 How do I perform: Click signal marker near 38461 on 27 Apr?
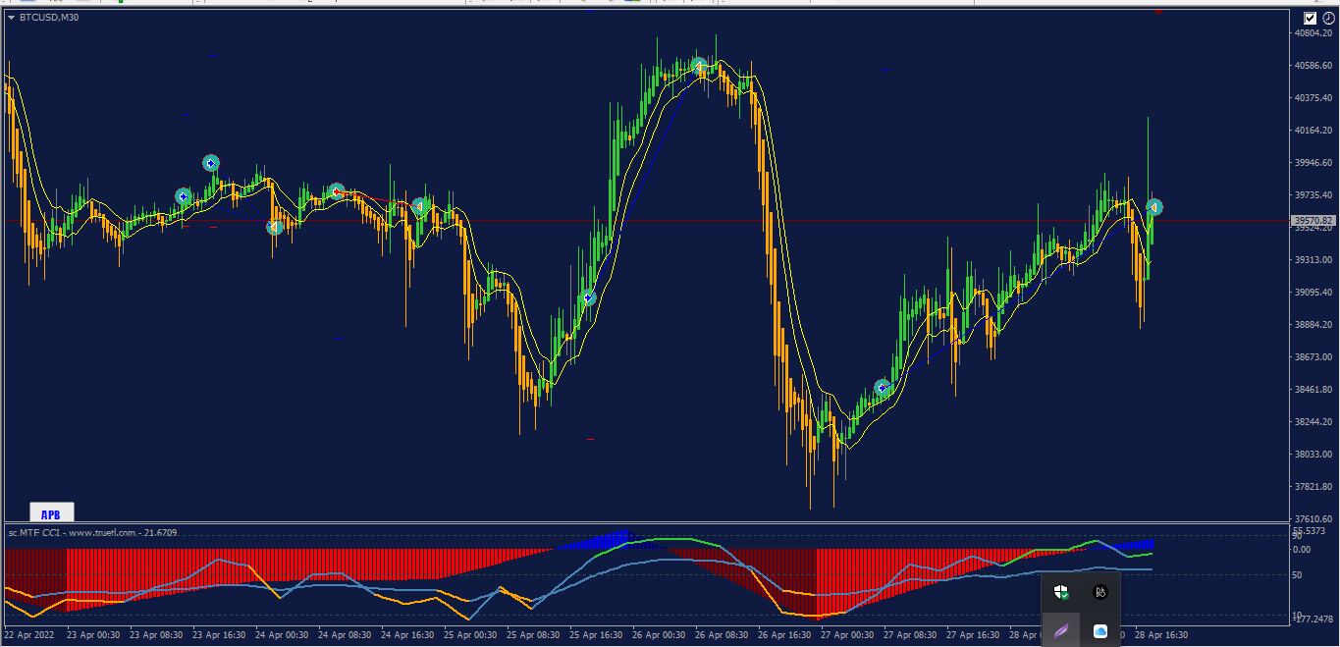(x=882, y=388)
